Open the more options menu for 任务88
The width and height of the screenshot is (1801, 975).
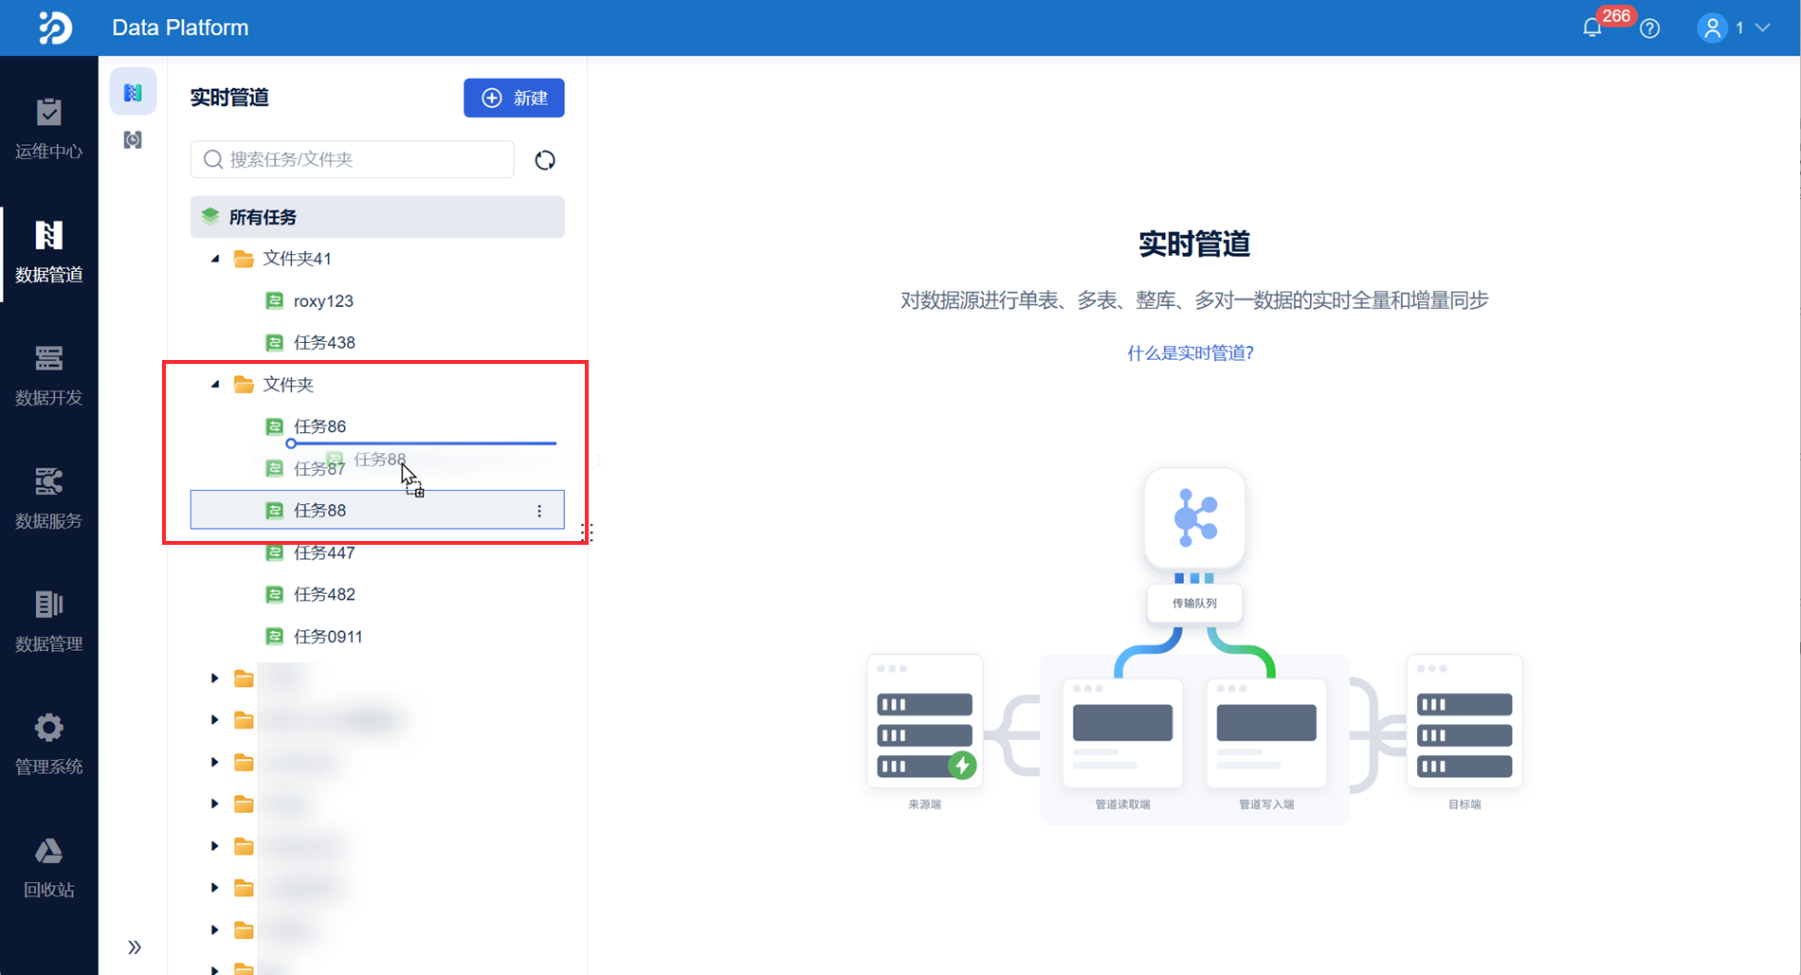(x=539, y=511)
